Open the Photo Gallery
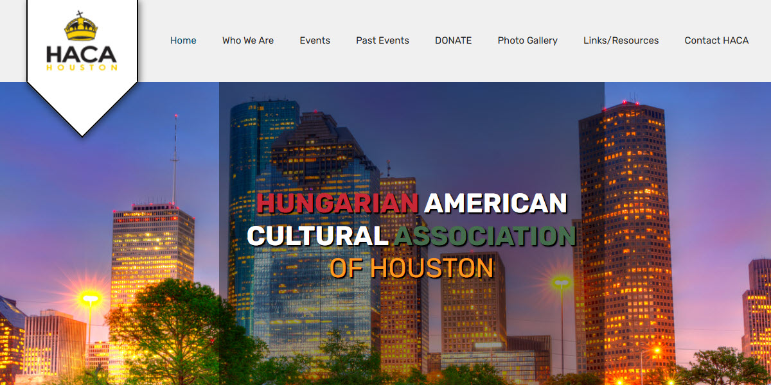771x385 pixels. 527,40
